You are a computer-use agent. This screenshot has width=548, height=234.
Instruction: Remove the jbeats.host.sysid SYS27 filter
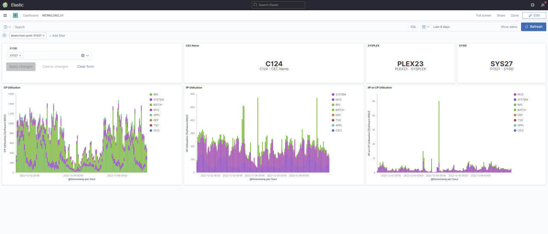point(44,36)
